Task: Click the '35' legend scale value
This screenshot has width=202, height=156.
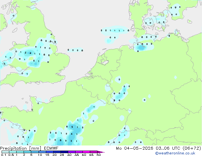Action: click(x=76, y=155)
